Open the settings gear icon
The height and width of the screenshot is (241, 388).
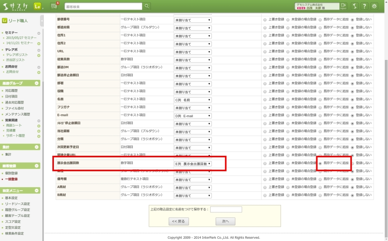click(374, 6)
